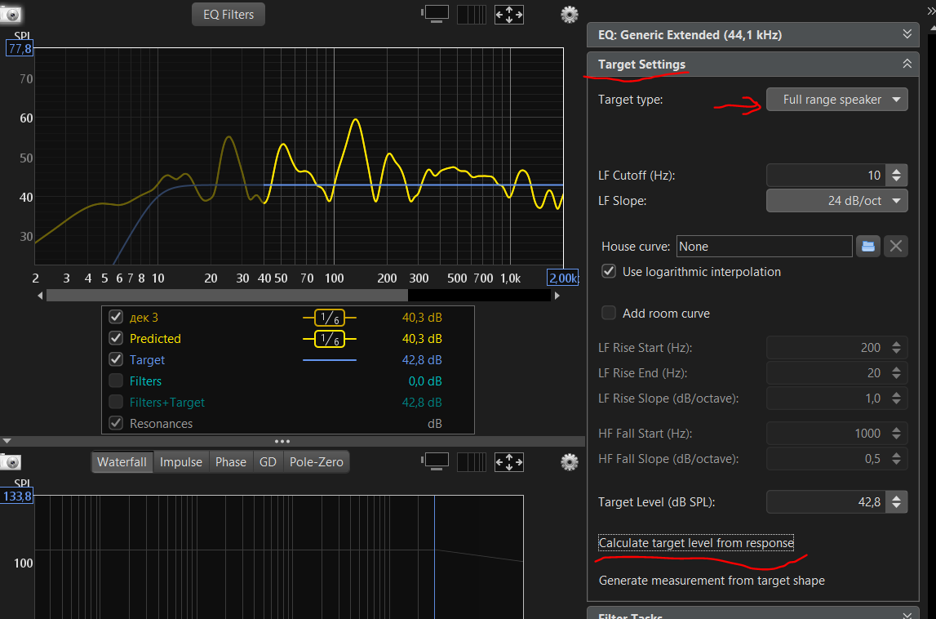Click the graph horizontal scrollbar thumb

(227, 295)
